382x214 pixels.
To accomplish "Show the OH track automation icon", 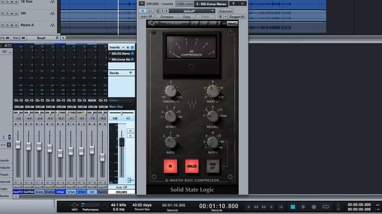I will point(52,13).
